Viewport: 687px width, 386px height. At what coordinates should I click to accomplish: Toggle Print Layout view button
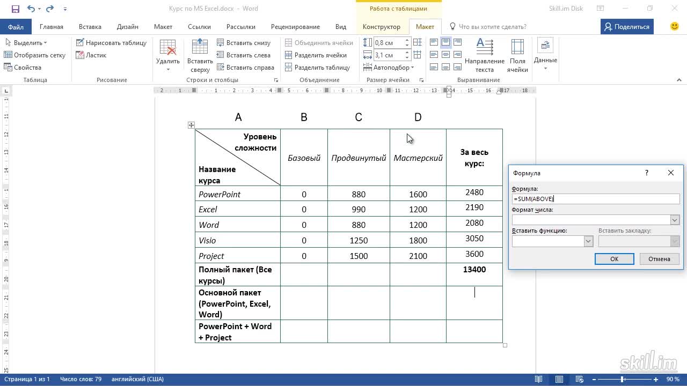(559, 379)
